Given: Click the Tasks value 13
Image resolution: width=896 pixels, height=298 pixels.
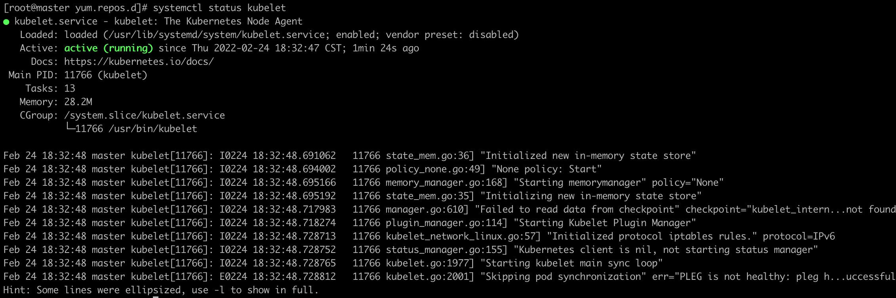Looking at the screenshot, I should click(x=70, y=89).
